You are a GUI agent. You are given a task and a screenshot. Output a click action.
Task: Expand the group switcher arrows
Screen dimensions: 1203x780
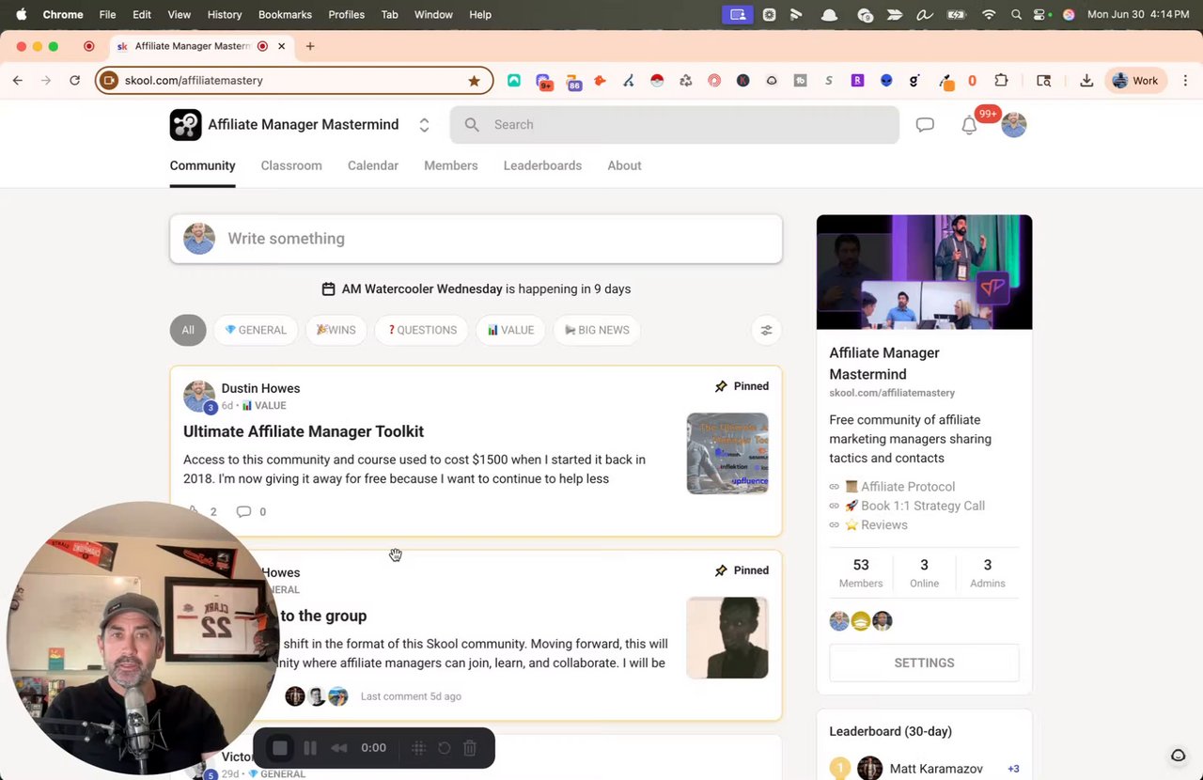tap(424, 125)
